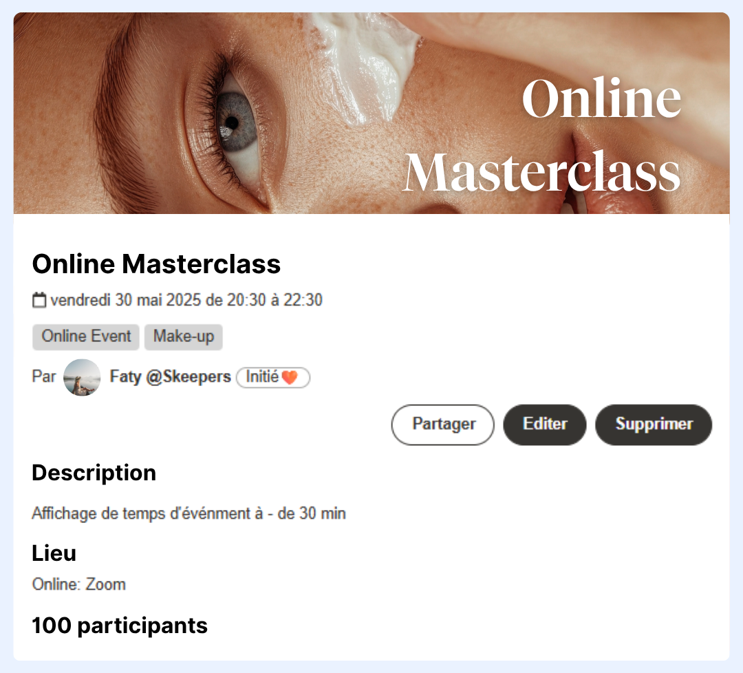The image size is (743, 673).
Task: Open the Faty @Skeepers author name
Action: click(x=170, y=377)
